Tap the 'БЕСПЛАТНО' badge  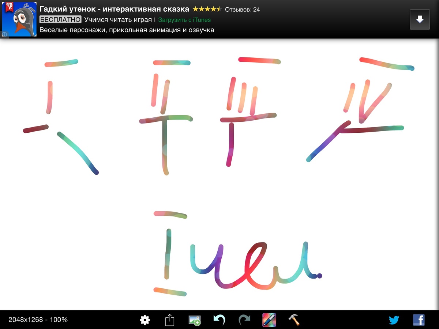coord(60,20)
